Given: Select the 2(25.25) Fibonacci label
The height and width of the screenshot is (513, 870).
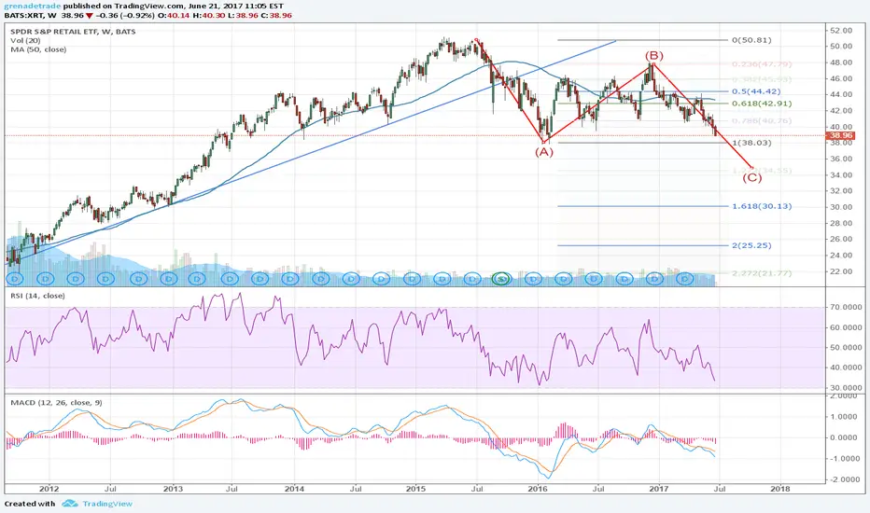Looking at the screenshot, I should [751, 245].
